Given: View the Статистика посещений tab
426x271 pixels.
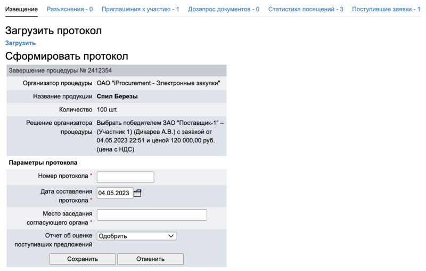Looking at the screenshot, I should pos(306,9).
